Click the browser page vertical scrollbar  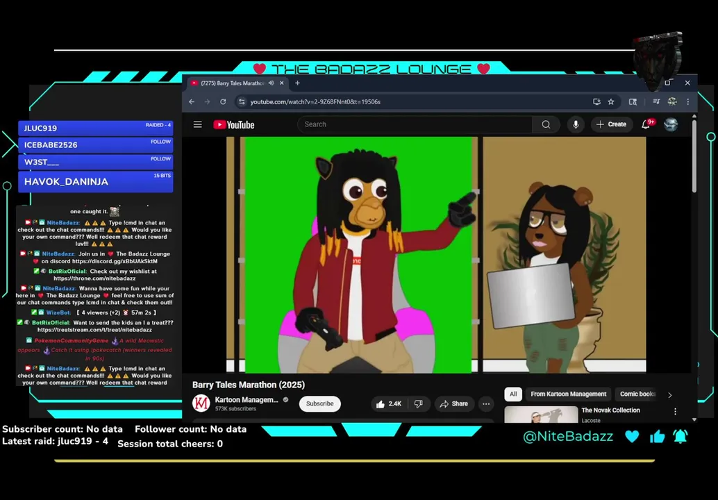tap(694, 156)
